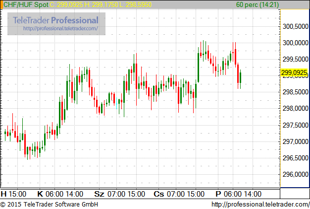
Task: Click the CHF/HUF Spot title text
Action: tap(26, 4)
